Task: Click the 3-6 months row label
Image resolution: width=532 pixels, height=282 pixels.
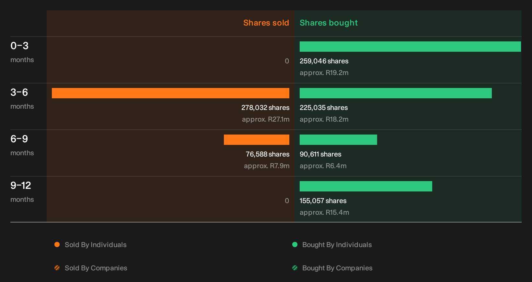Action: click(x=22, y=99)
